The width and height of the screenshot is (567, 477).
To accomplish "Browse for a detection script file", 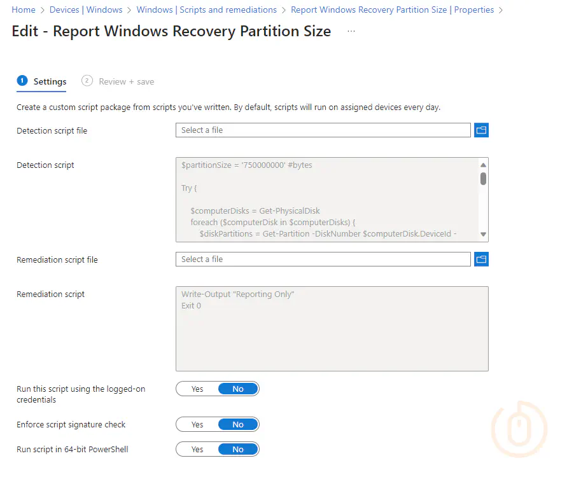I will (481, 130).
